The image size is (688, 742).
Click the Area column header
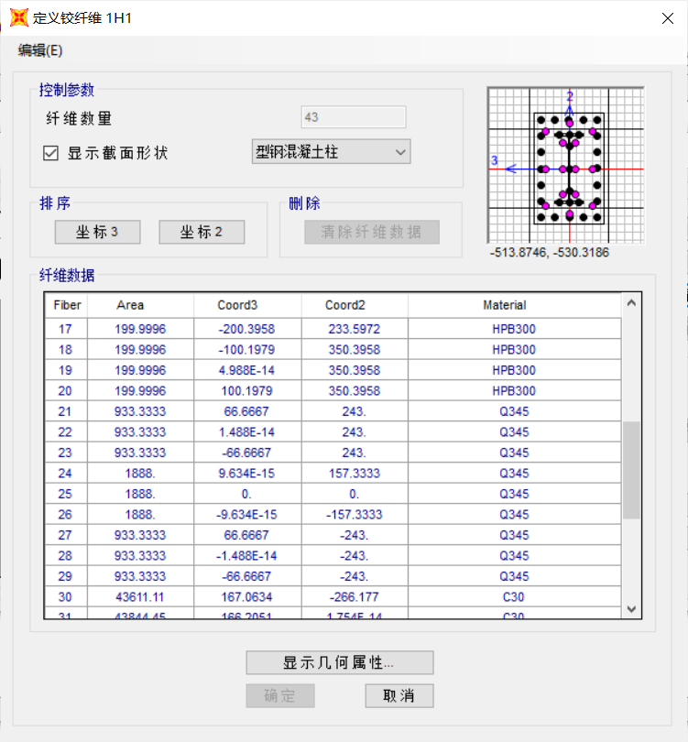pyautogui.click(x=140, y=305)
